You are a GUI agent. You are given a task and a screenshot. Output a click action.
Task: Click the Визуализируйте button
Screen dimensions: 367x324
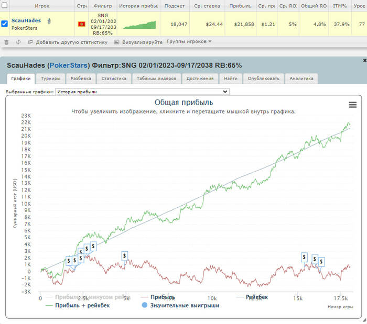[x=142, y=42]
